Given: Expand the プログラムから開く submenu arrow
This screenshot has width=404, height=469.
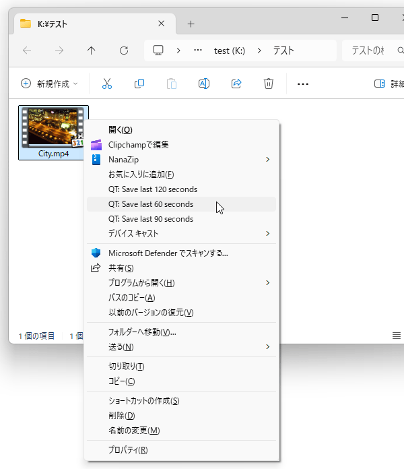Looking at the screenshot, I should pos(268,282).
